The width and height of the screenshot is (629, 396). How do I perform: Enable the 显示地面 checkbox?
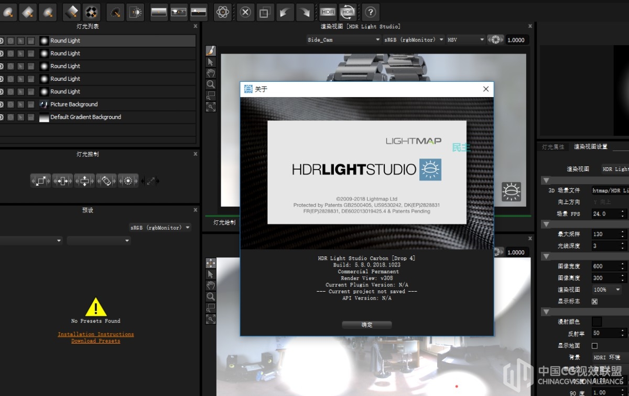(594, 346)
